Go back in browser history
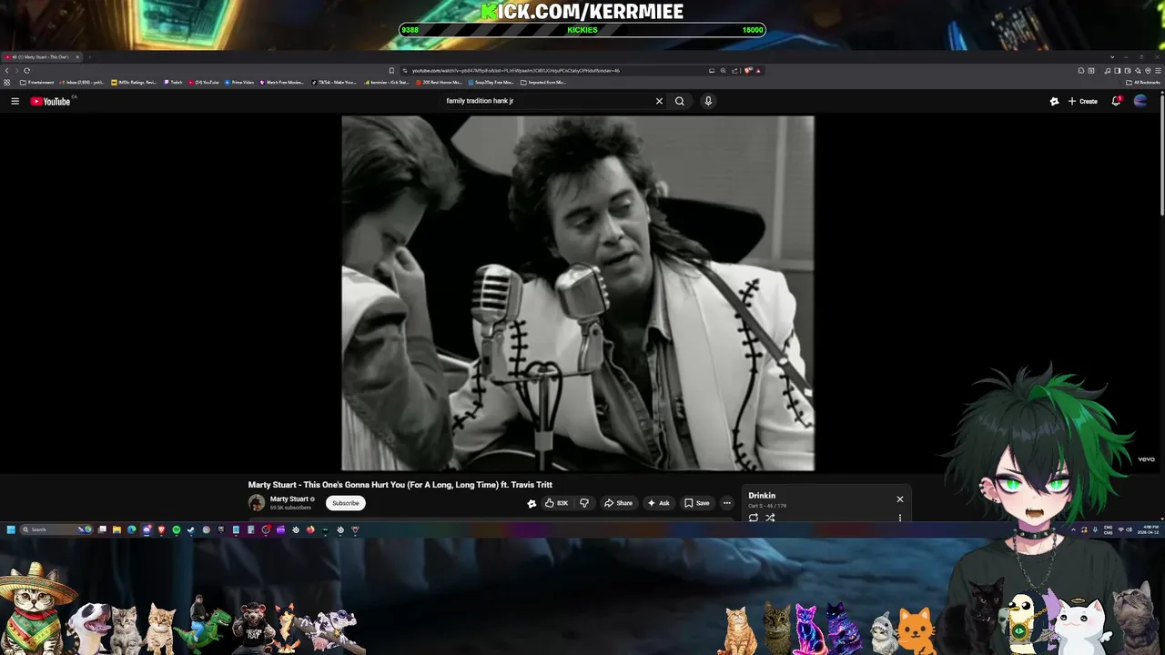This screenshot has width=1165, height=655. pyautogui.click(x=7, y=70)
